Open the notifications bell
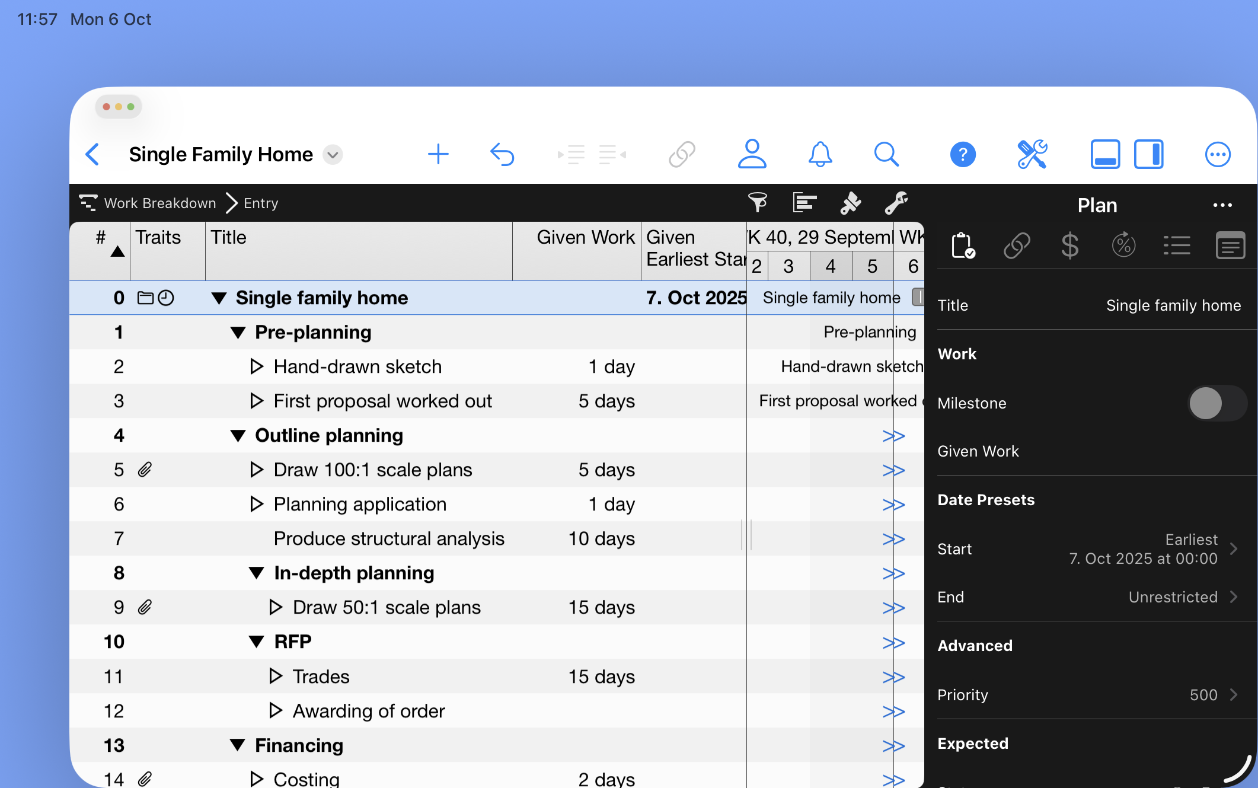 (820, 154)
